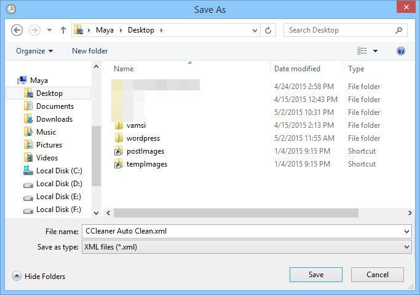
Task: Click the horizontal scrollbar in file list
Action: [234, 213]
